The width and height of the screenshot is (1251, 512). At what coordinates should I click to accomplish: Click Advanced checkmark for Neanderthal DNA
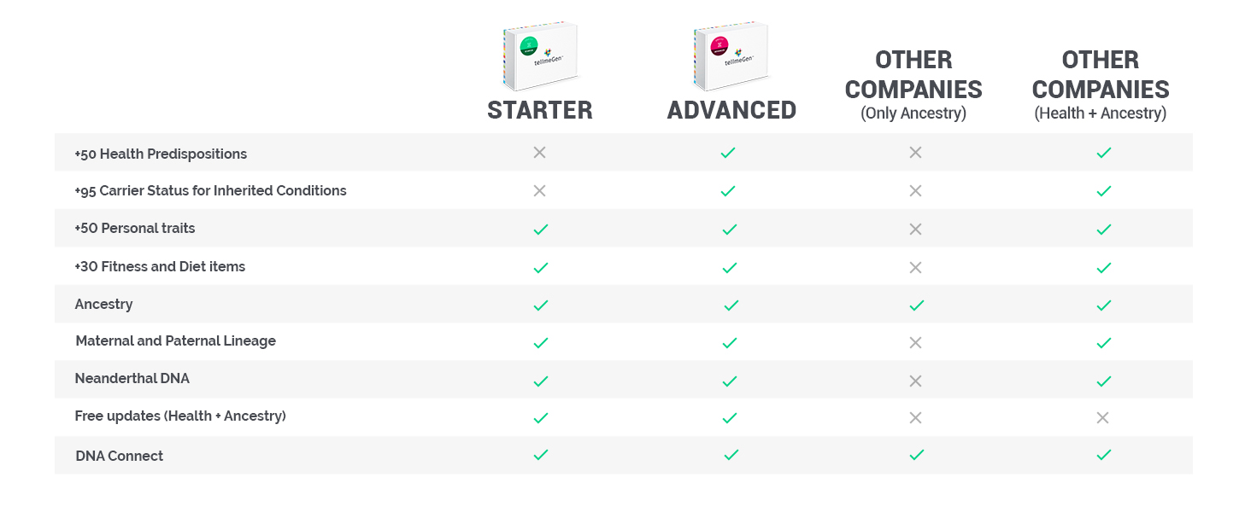729,381
